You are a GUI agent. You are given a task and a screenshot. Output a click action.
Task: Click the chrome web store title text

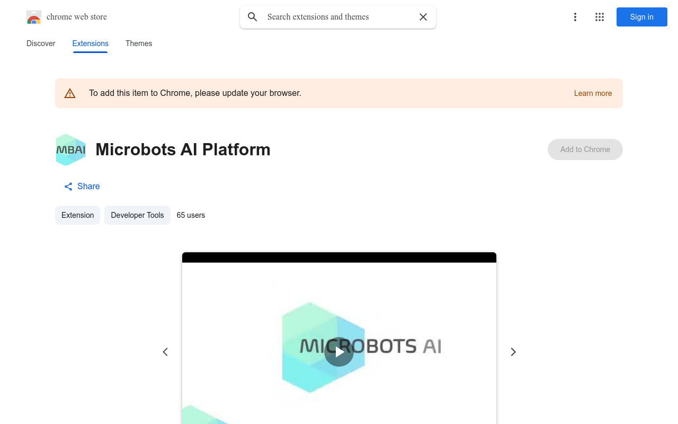tap(77, 17)
